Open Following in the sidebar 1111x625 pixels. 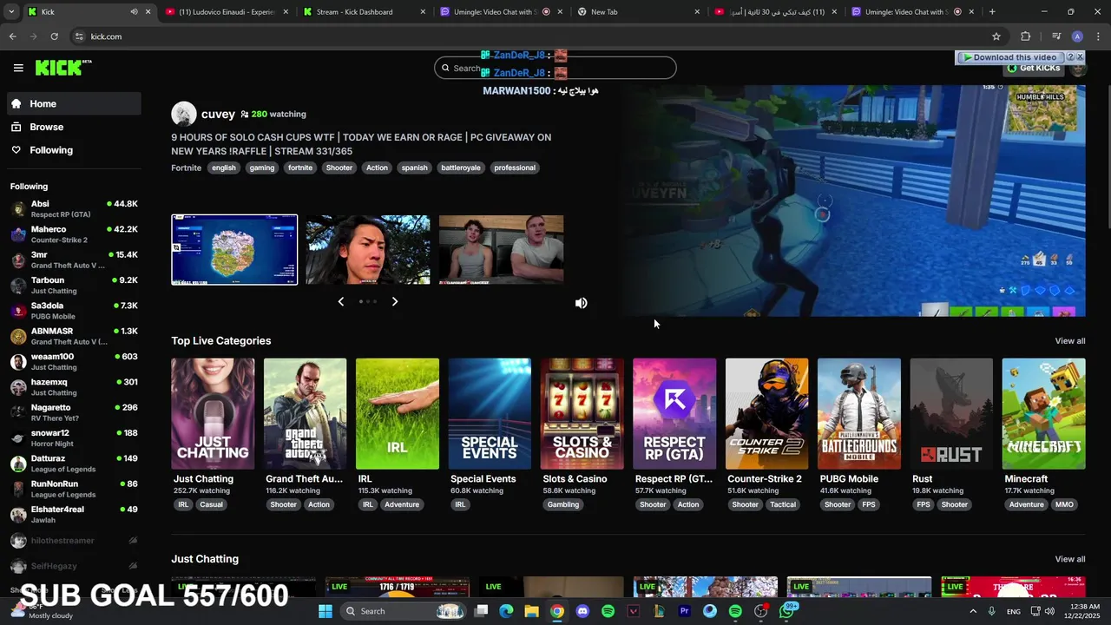(74, 150)
